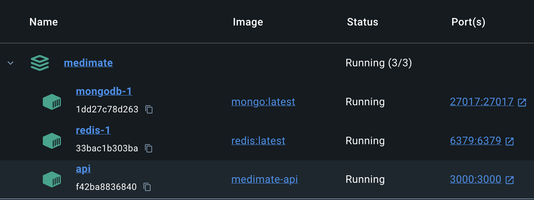Sort containers by Name column header
The width and height of the screenshot is (534, 200).
pyautogui.click(x=44, y=22)
